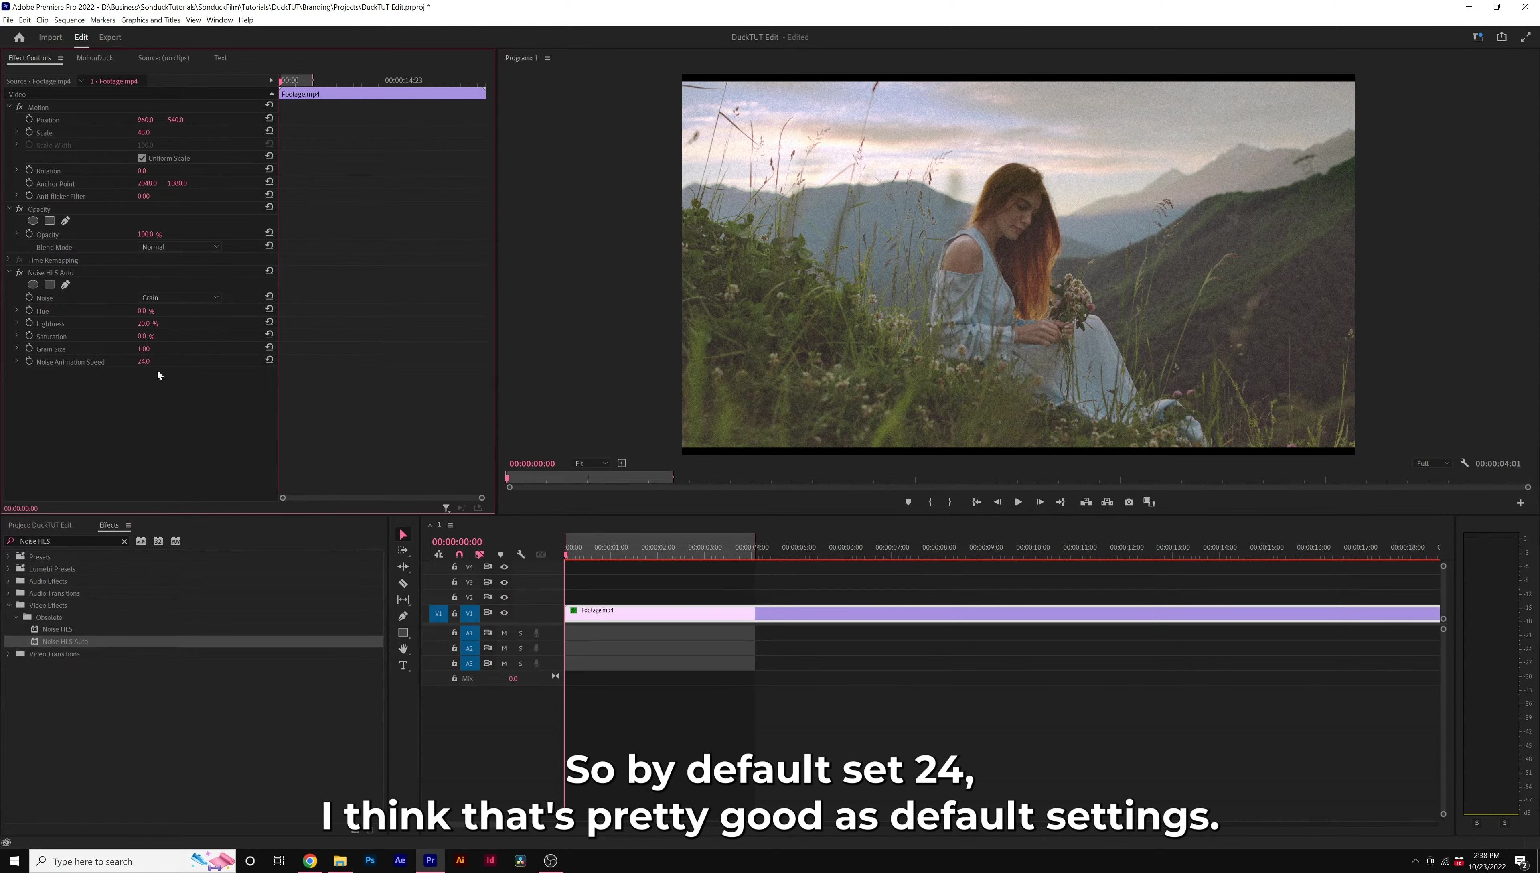
Task: Open Premiere Pro from Windows taskbar
Action: [x=430, y=861]
